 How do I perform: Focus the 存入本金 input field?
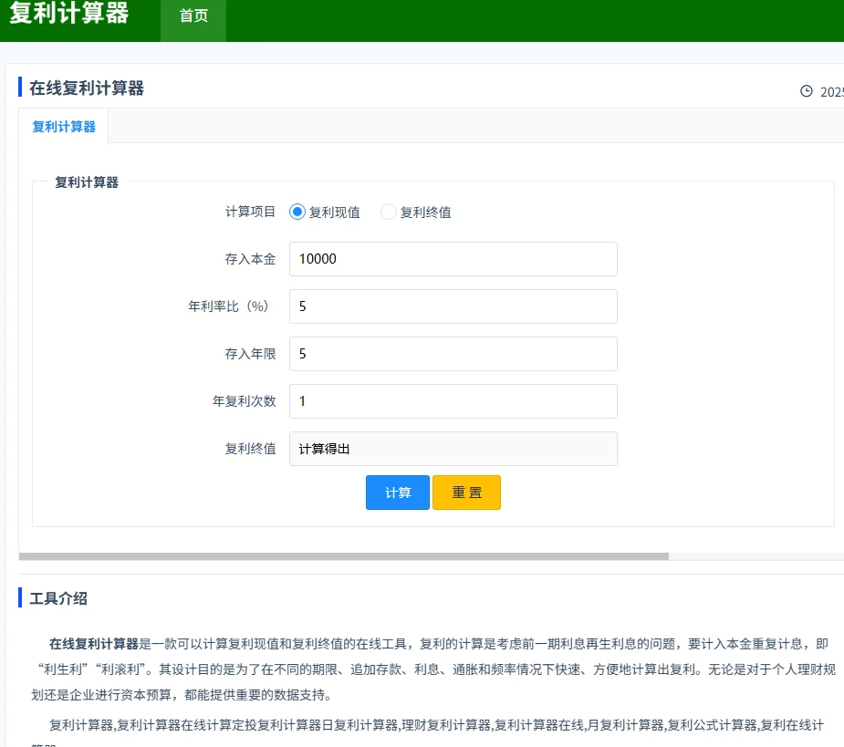tap(453, 259)
